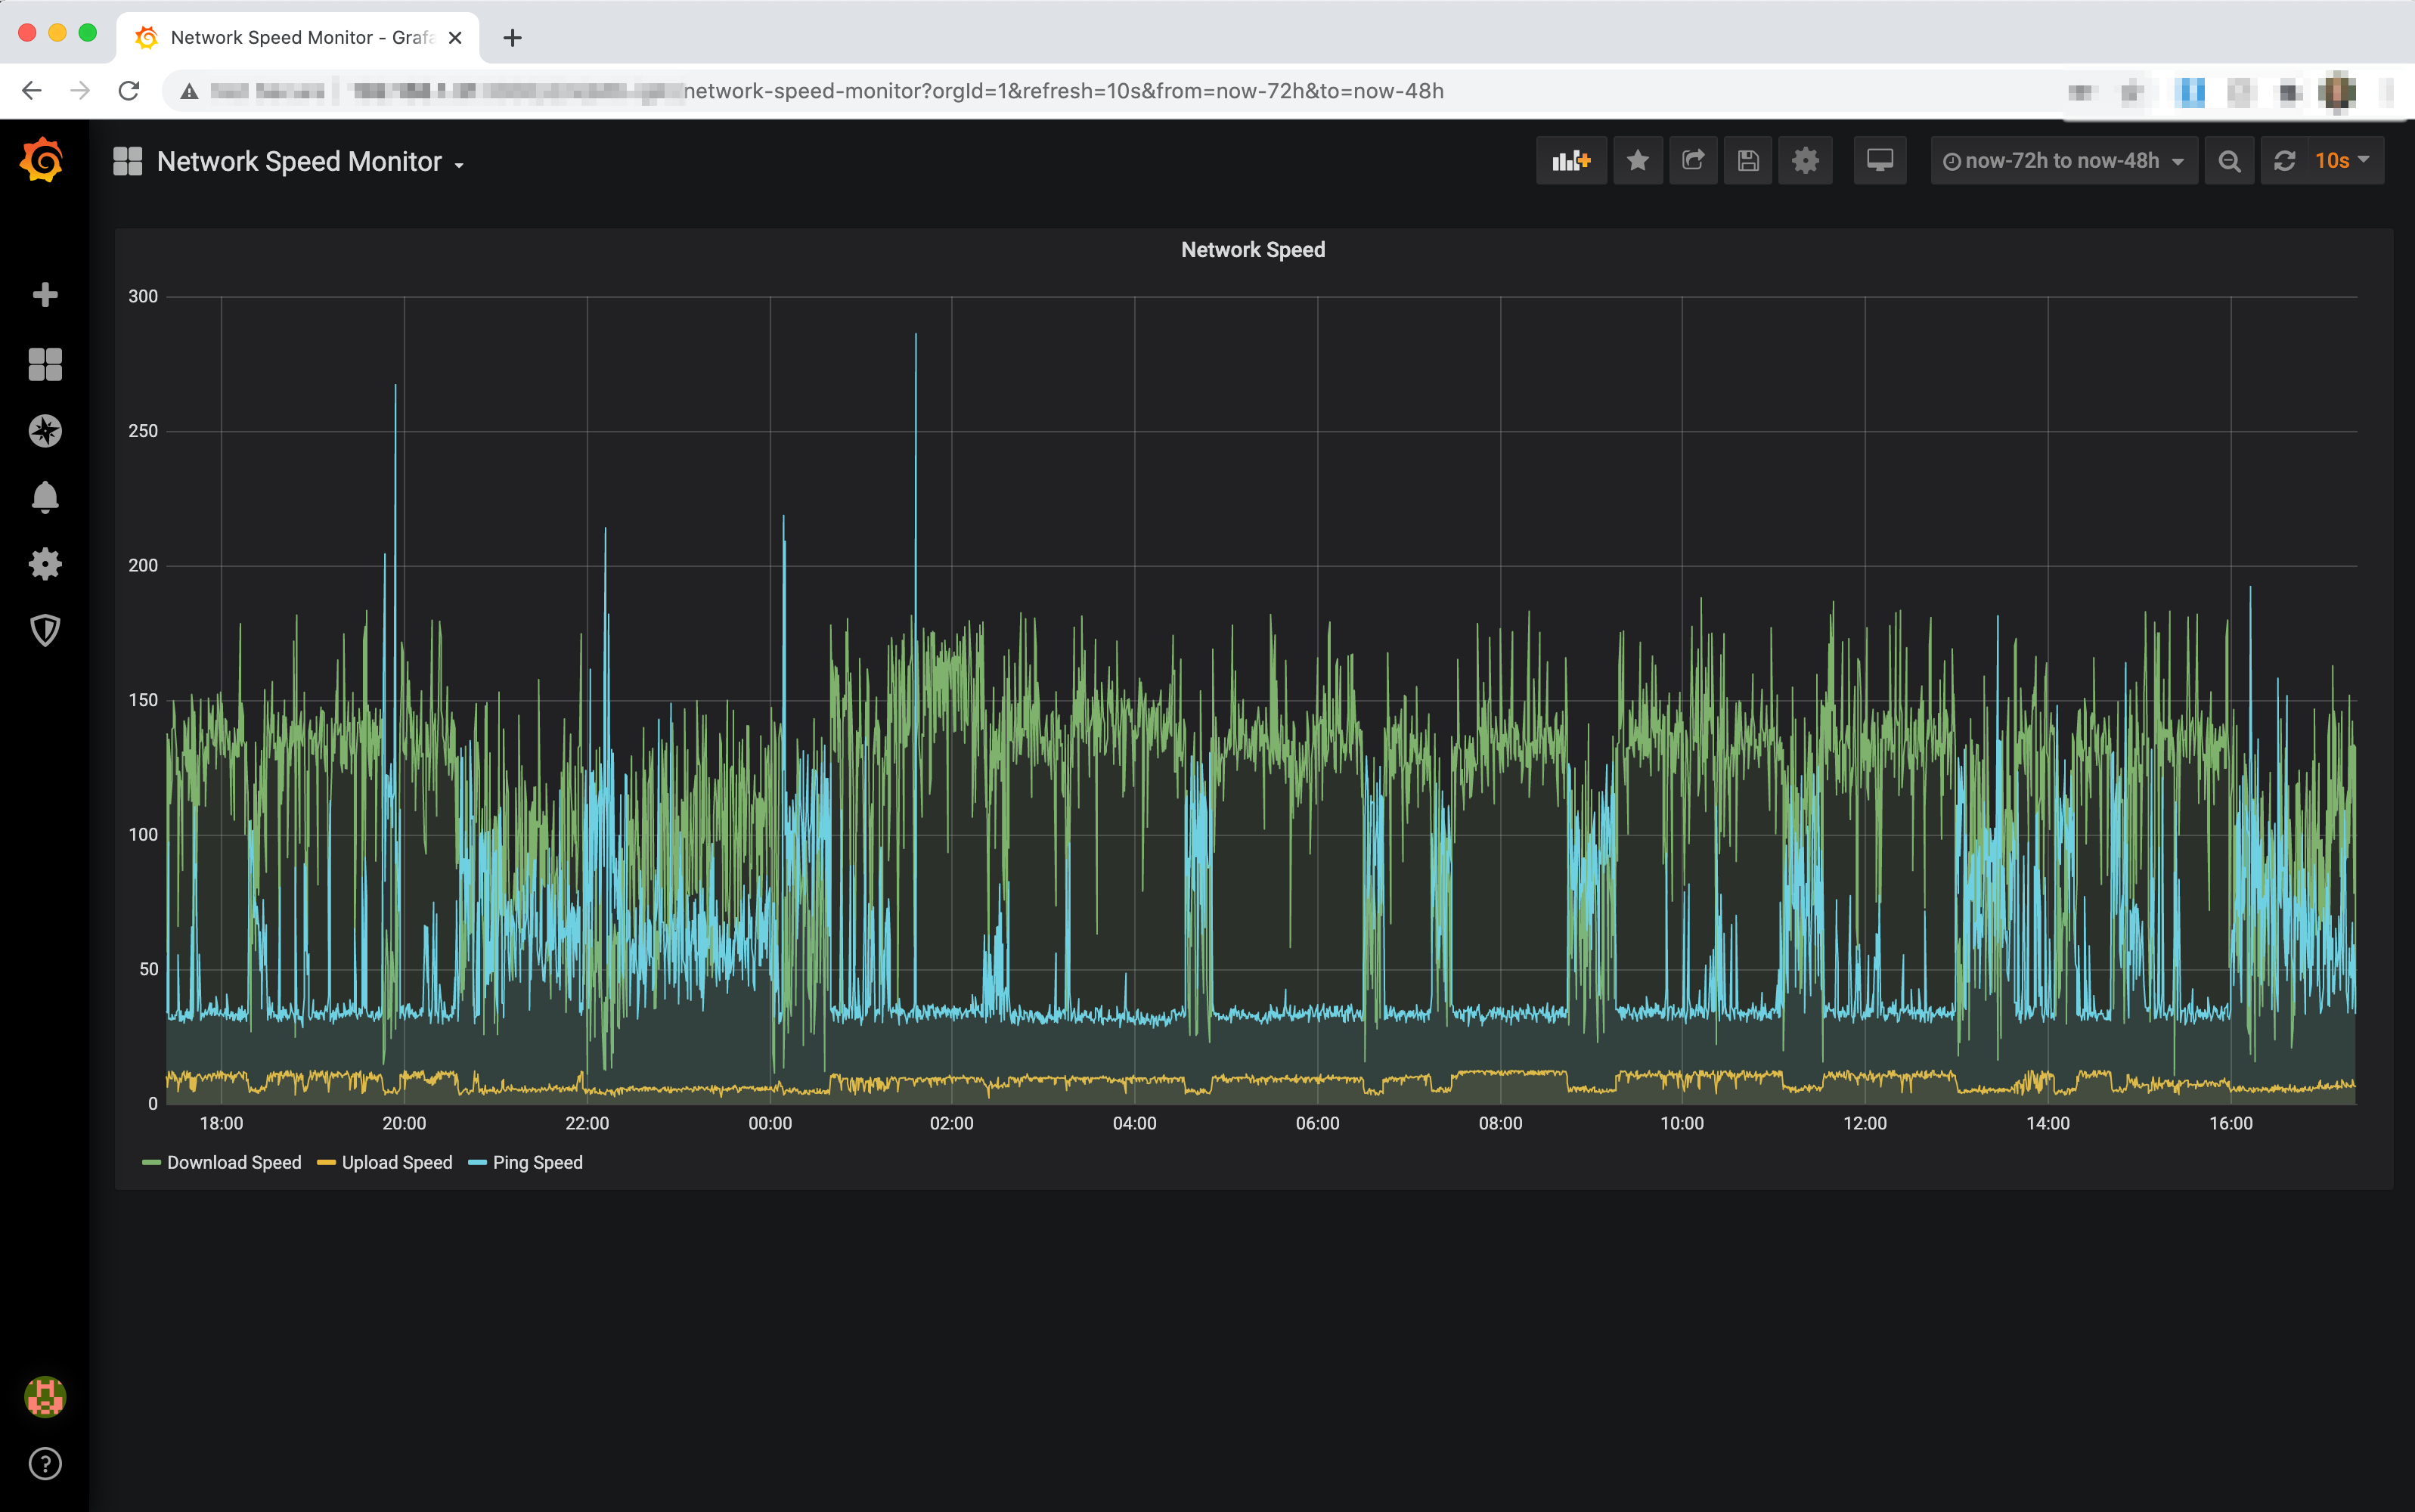Click the 18:00 x-axis time label
The width and height of the screenshot is (2415, 1512).
pos(221,1124)
